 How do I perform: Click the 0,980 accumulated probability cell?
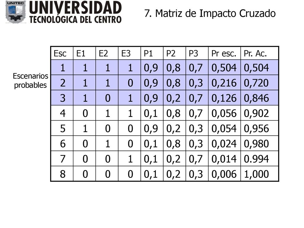(259, 143)
